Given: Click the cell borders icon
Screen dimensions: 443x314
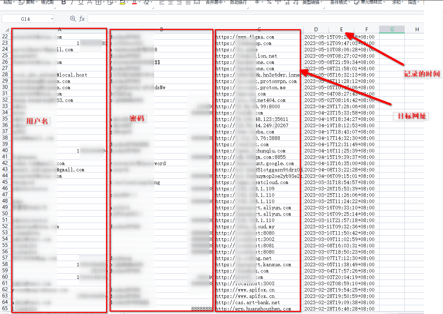Looking at the screenshot, I should coord(98,2).
